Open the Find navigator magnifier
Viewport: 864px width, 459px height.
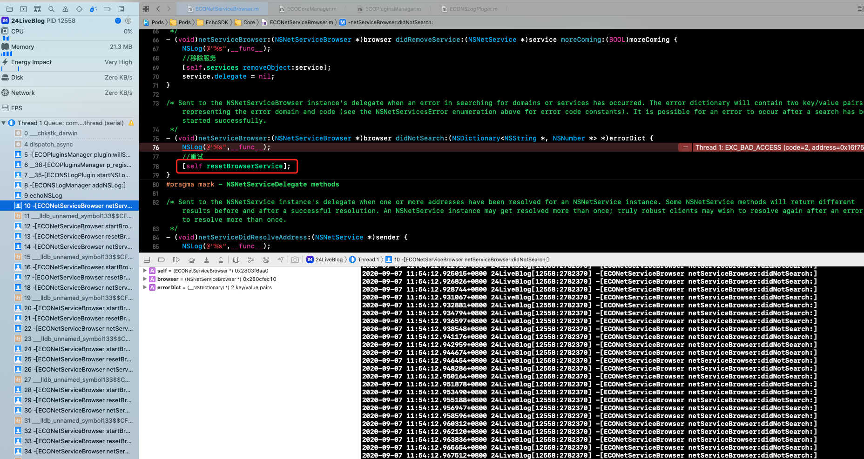[51, 9]
